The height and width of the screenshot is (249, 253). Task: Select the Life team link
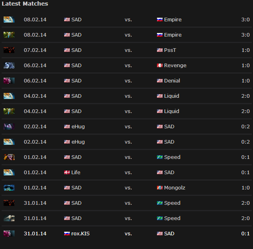[76, 173]
